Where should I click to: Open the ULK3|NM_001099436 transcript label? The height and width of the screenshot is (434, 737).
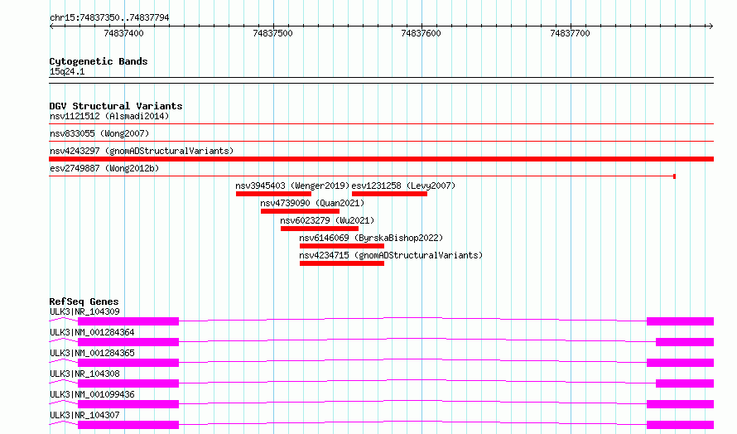pos(92,394)
